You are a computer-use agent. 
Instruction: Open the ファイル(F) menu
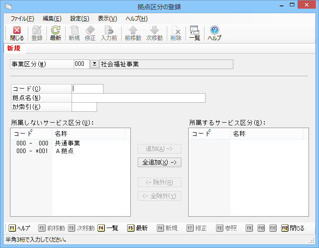coord(22,19)
